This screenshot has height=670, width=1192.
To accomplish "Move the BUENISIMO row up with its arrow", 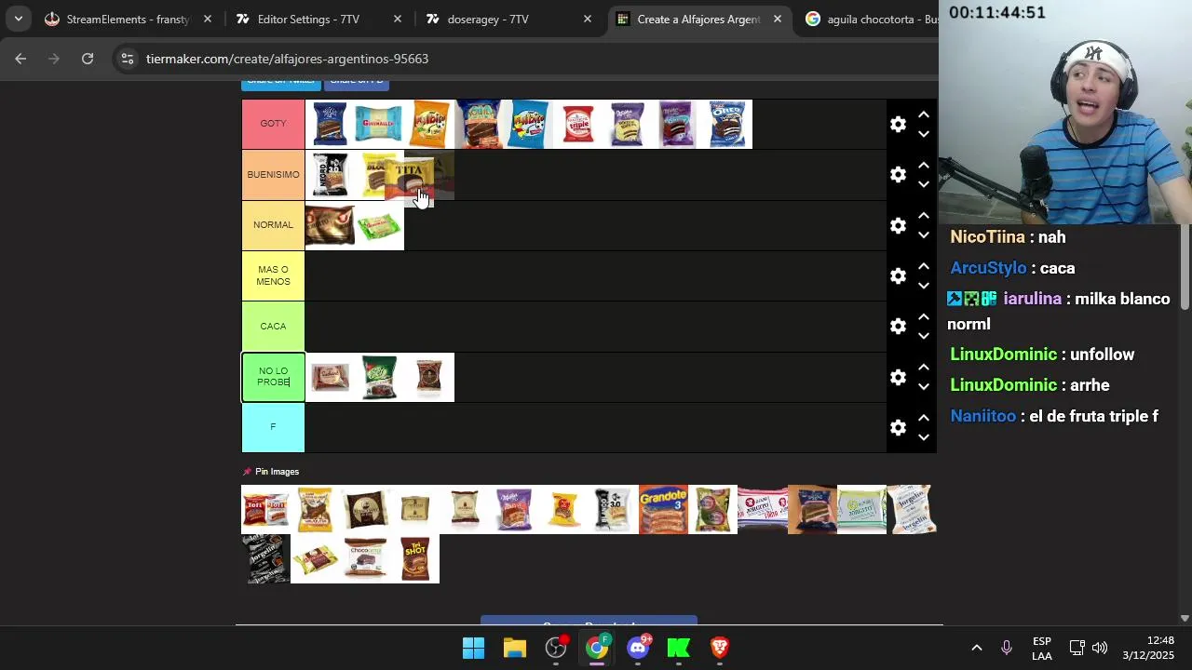I will pyautogui.click(x=923, y=165).
